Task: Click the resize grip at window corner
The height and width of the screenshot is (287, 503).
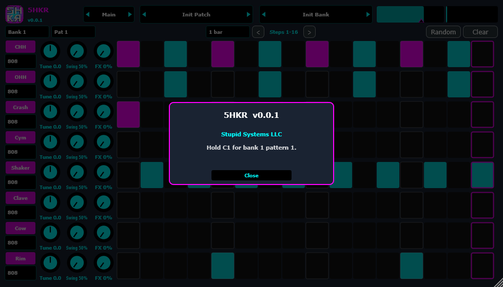Action: (x=498, y=282)
